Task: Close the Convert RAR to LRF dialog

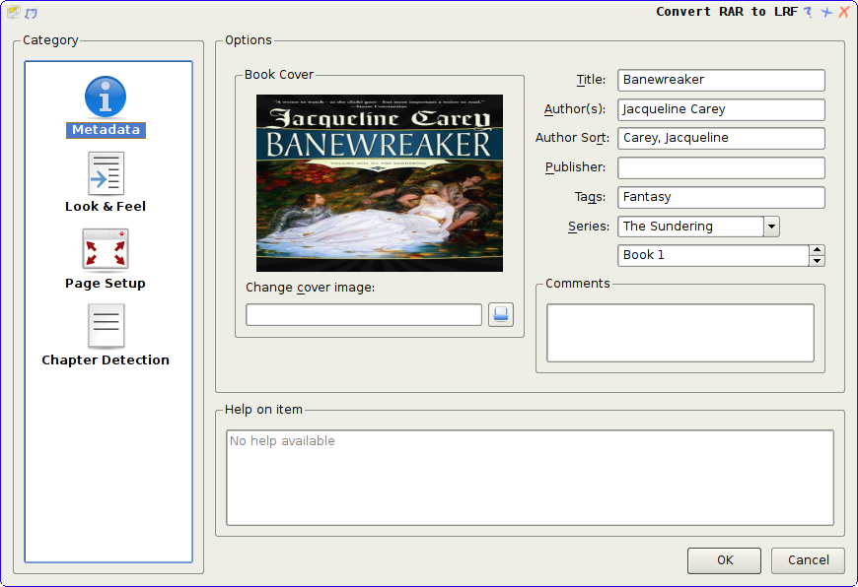Action: [x=844, y=12]
